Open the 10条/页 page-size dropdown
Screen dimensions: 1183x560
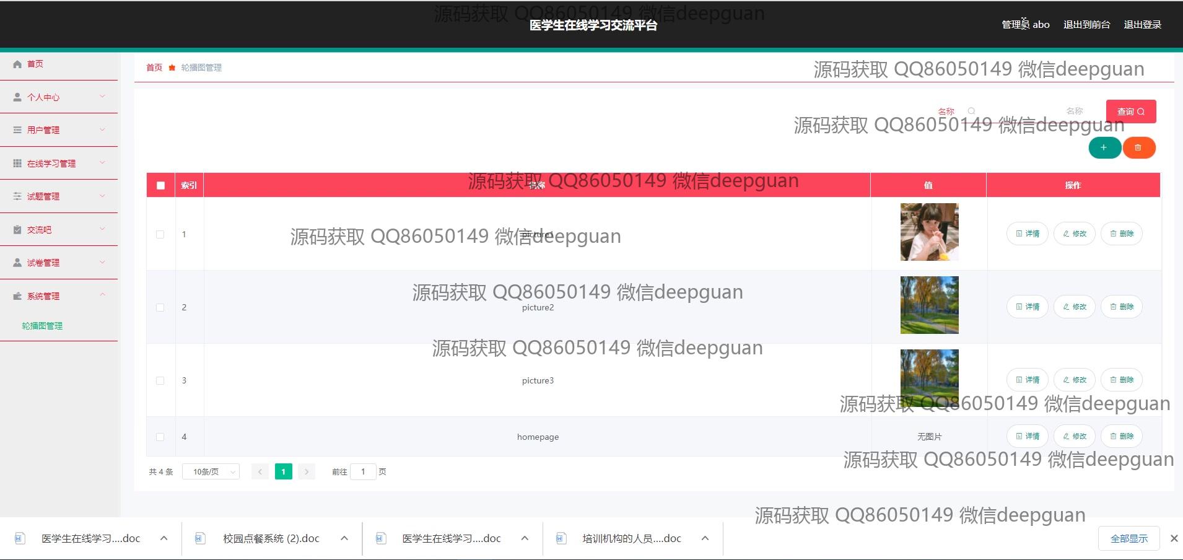coord(211,472)
